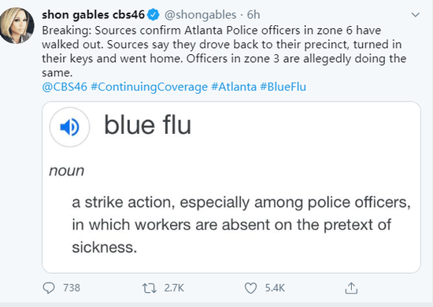
Task: Click the @shongables handle
Action: pos(201,15)
